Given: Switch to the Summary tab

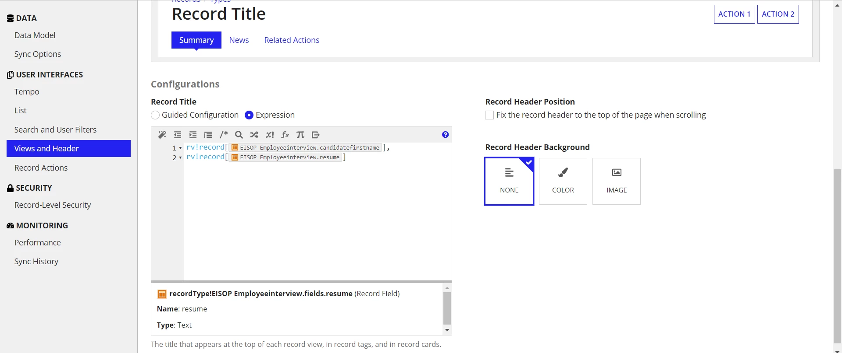Looking at the screenshot, I should point(196,40).
